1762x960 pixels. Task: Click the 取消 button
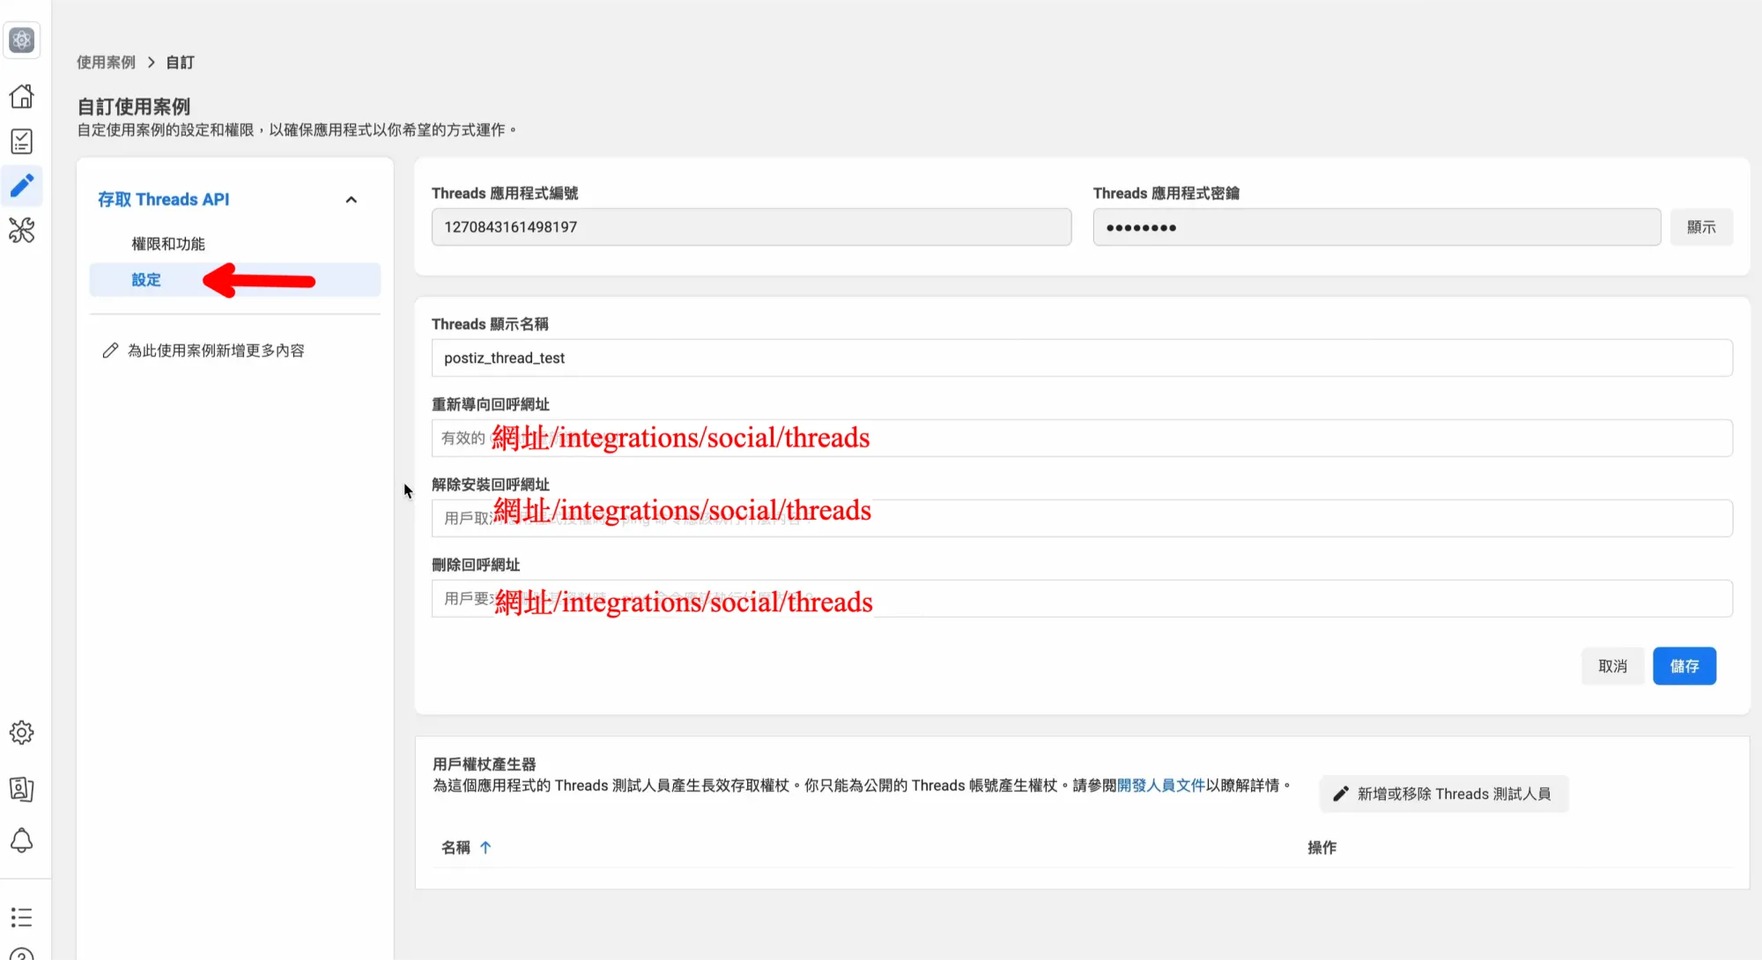(x=1613, y=667)
